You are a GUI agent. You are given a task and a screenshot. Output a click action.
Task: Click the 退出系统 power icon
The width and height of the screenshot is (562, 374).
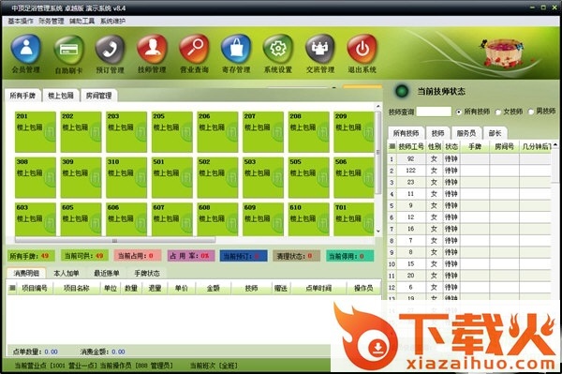[362, 49]
